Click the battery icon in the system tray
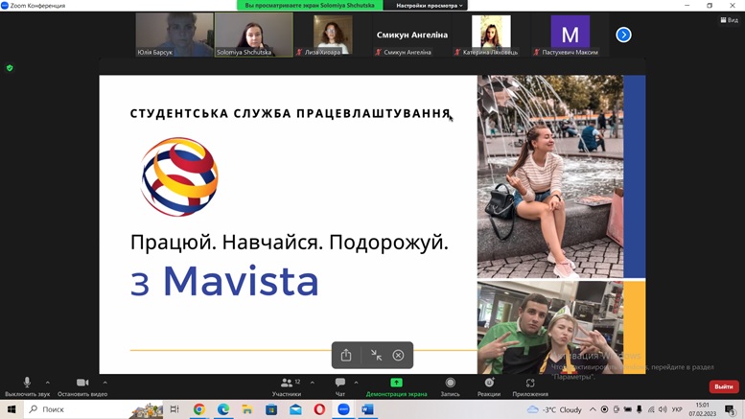This screenshot has width=745, height=419. click(628, 409)
